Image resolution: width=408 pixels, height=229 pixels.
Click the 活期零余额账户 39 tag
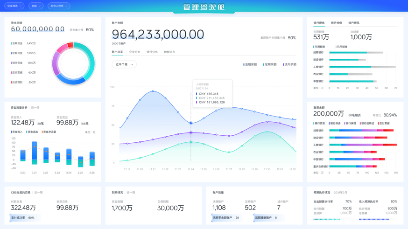coord(226,218)
